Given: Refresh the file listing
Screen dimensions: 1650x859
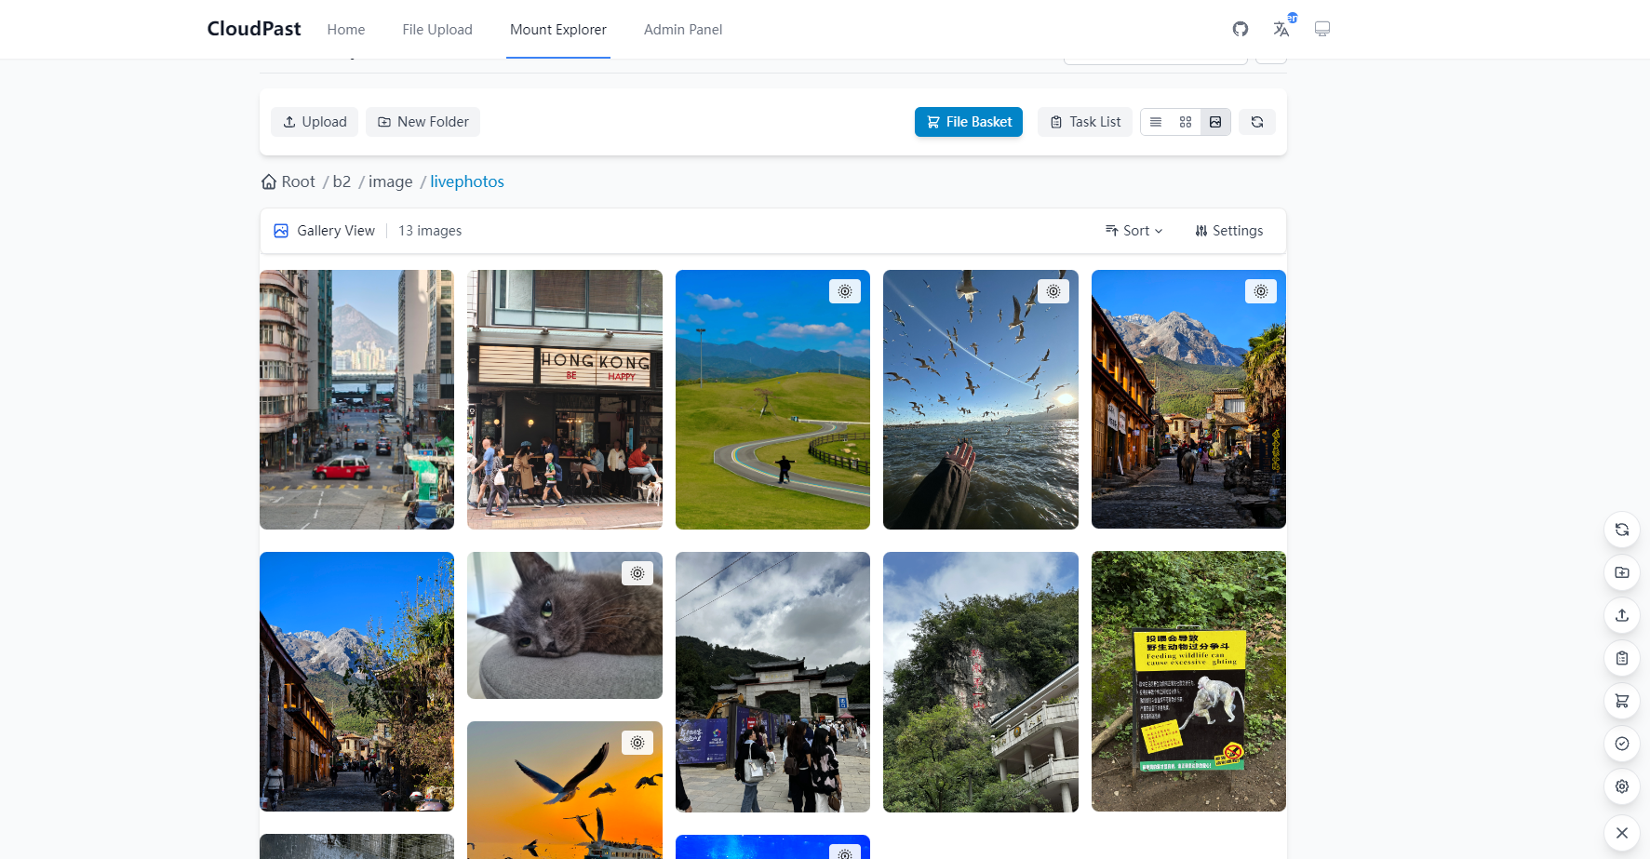Looking at the screenshot, I should click(x=1256, y=121).
